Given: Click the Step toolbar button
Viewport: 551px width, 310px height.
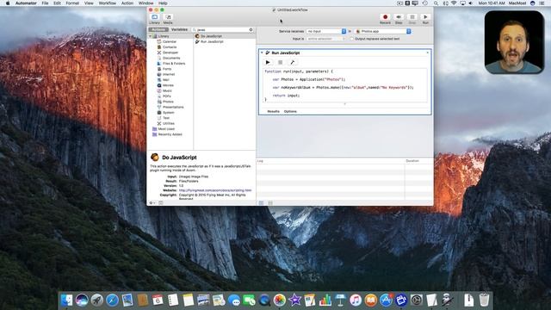Looking at the screenshot, I should click(x=399, y=17).
